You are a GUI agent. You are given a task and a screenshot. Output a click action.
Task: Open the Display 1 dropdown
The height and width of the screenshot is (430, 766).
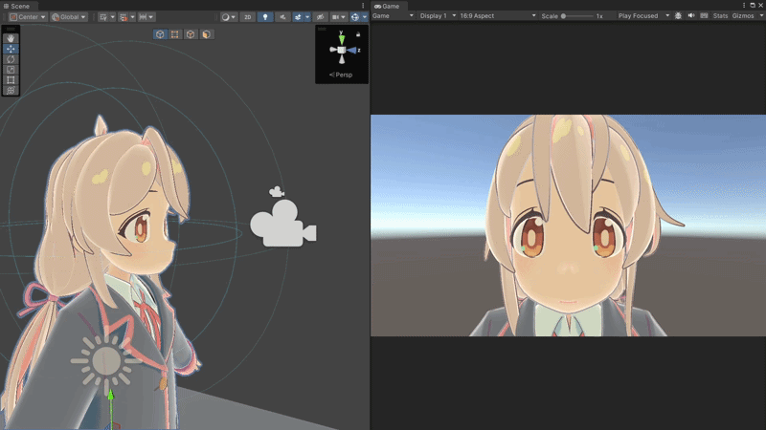click(438, 15)
